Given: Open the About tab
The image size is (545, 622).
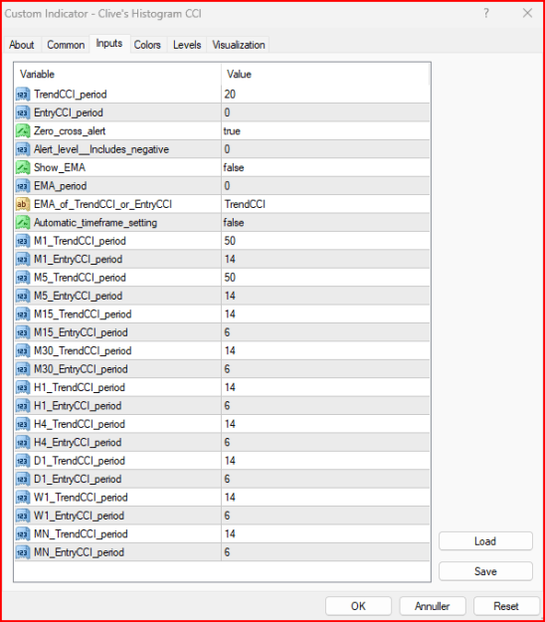Looking at the screenshot, I should [22, 45].
